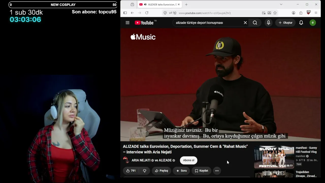
Task: Pause the video by clicking the player
Action: 220,84
